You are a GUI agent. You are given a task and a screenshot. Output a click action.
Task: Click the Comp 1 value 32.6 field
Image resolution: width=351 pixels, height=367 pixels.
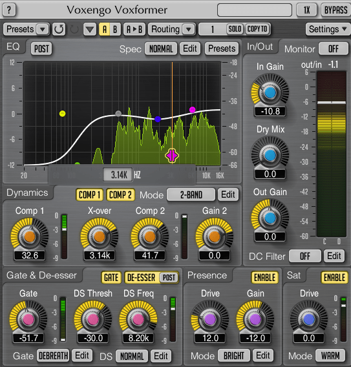click(30, 255)
